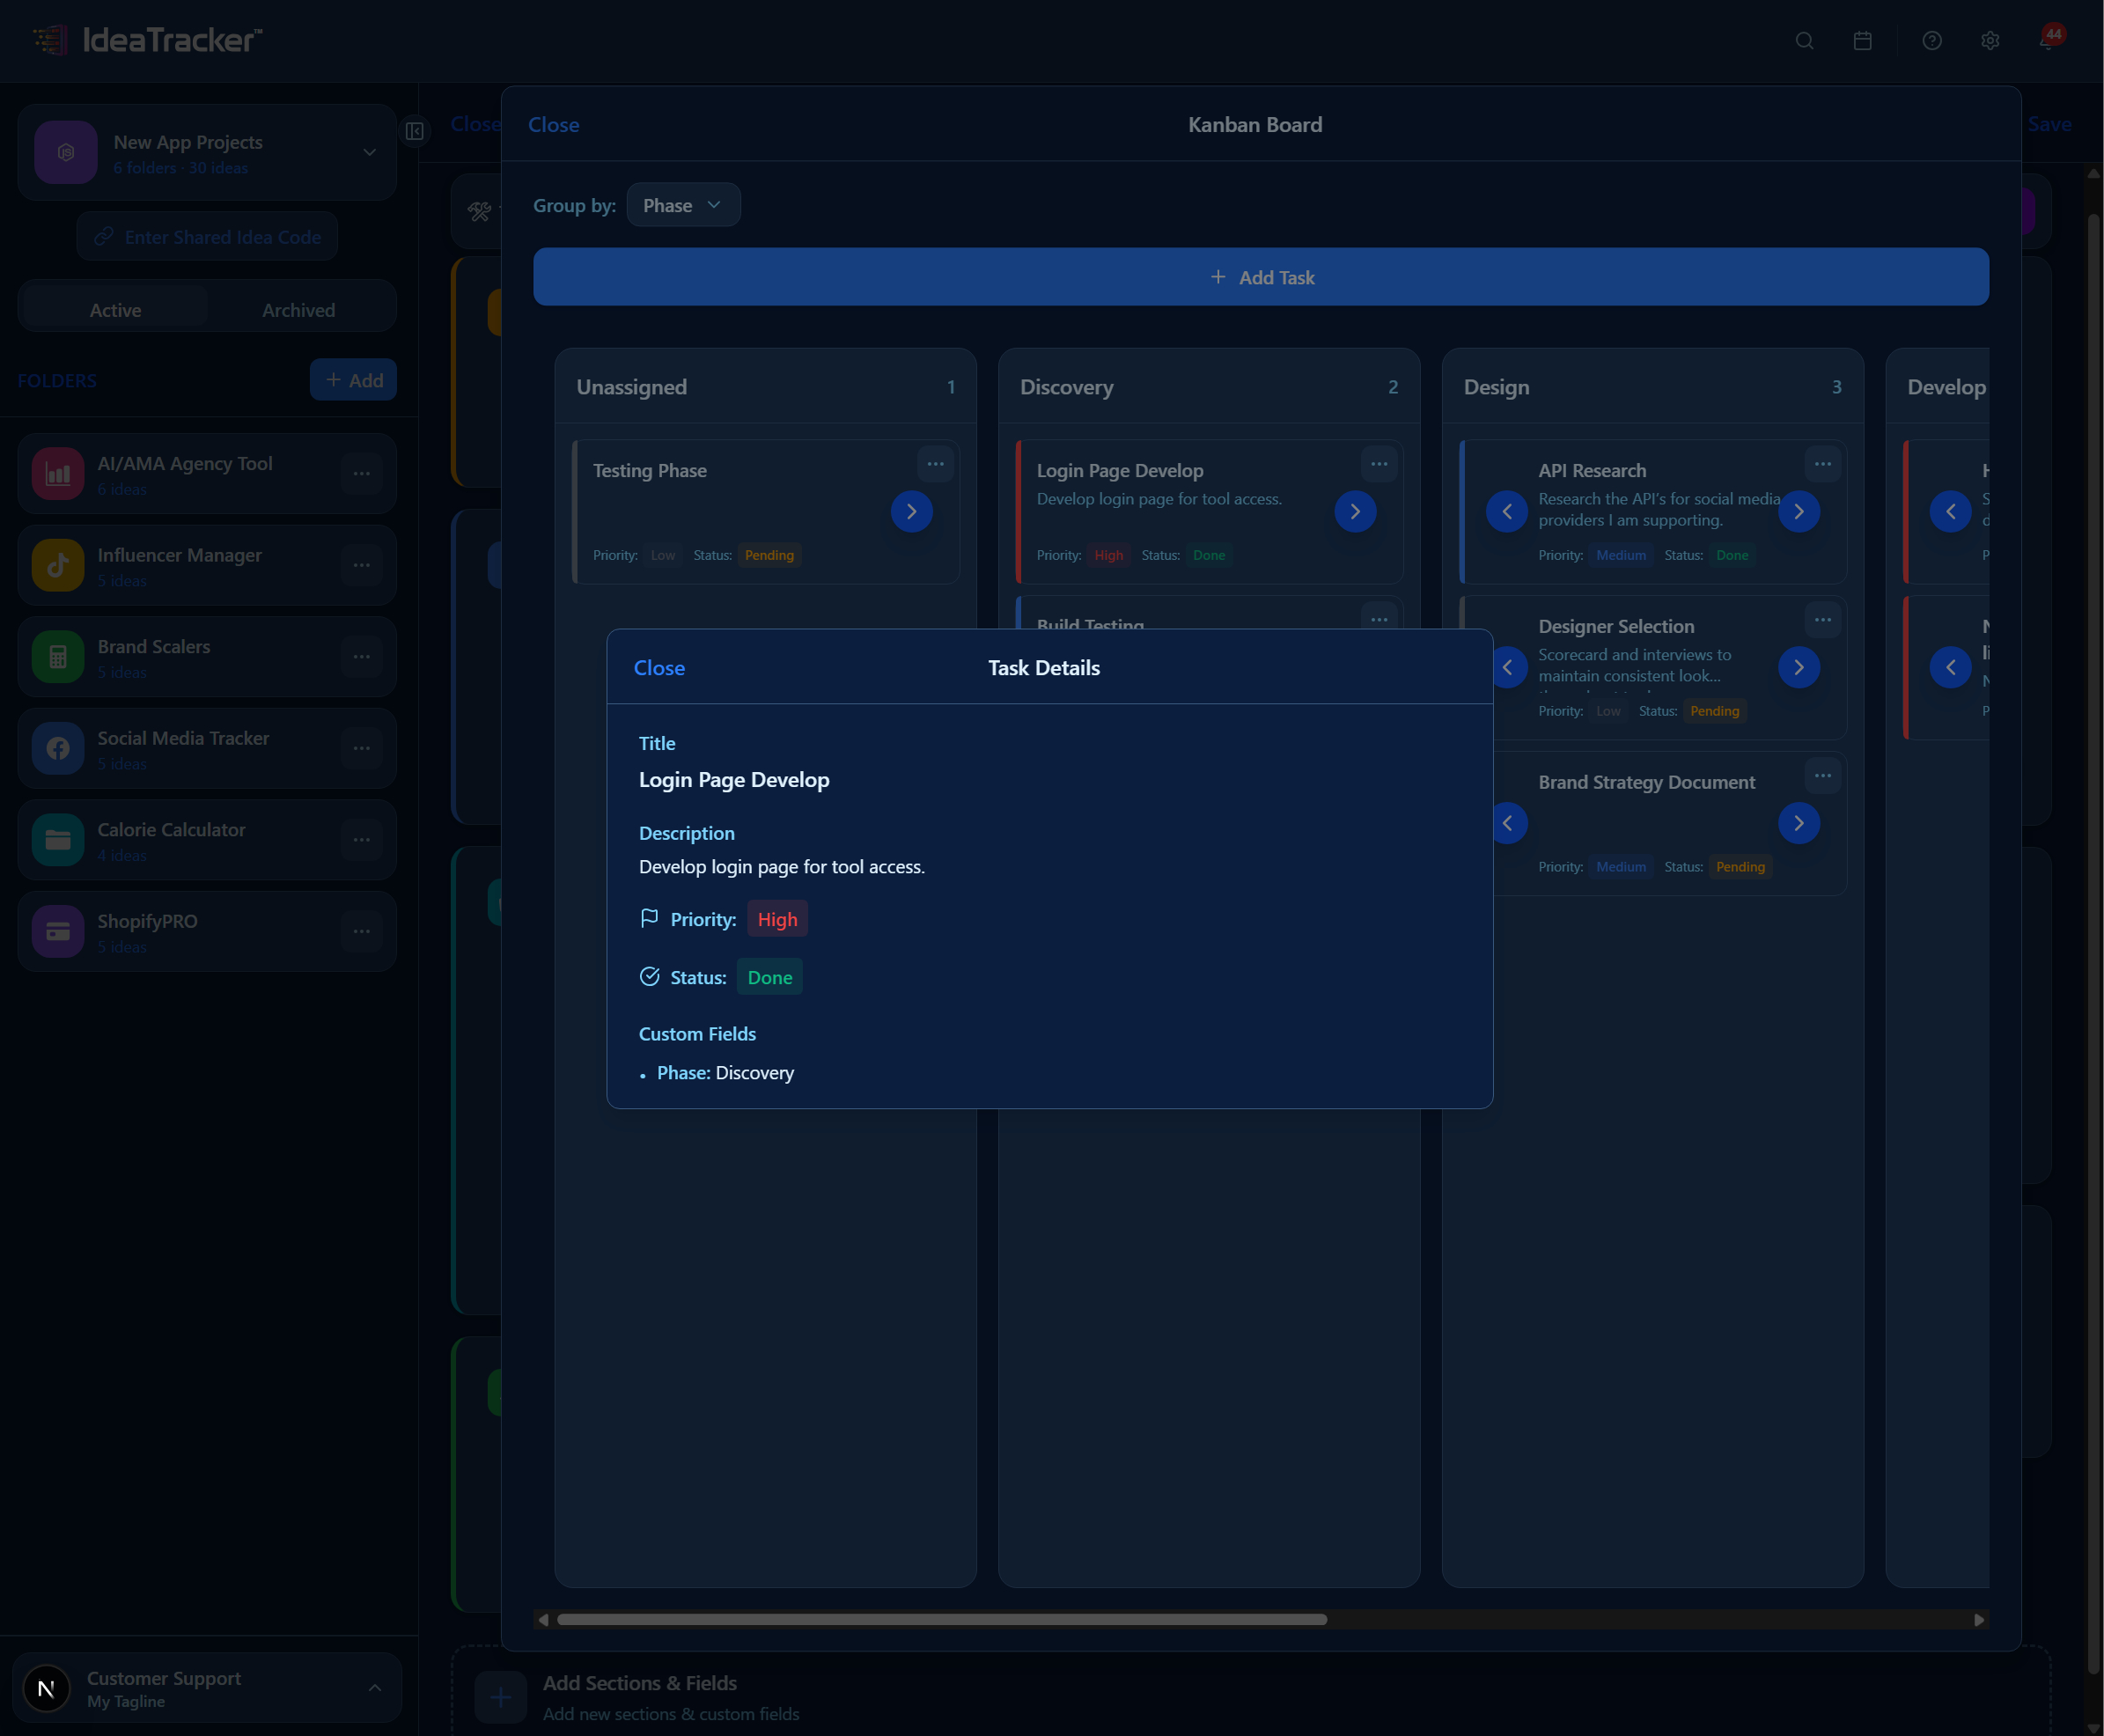The width and height of the screenshot is (2104, 1736).
Task: Click the help question mark icon
Action: pyautogui.click(x=1932, y=41)
